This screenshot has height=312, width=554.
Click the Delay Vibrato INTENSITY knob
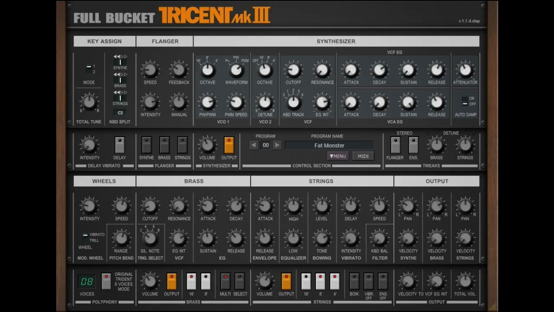89,146
